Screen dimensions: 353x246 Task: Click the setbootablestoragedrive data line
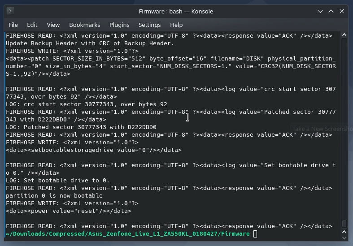[x=94, y=150]
